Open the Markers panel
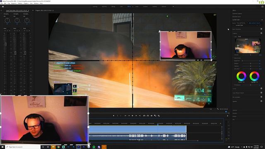The width and height of the screenshot is (265, 149). coord(235,113)
